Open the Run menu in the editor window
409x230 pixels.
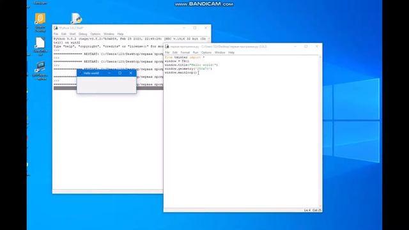coord(196,52)
